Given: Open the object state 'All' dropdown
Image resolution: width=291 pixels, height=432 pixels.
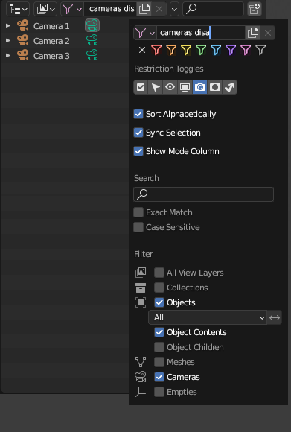Looking at the screenshot, I should 208,317.
